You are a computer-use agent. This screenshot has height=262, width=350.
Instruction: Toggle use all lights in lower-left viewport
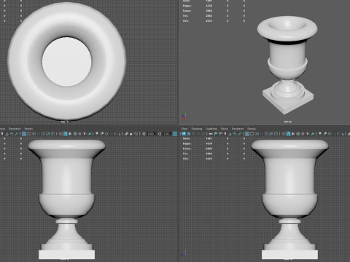(85, 134)
